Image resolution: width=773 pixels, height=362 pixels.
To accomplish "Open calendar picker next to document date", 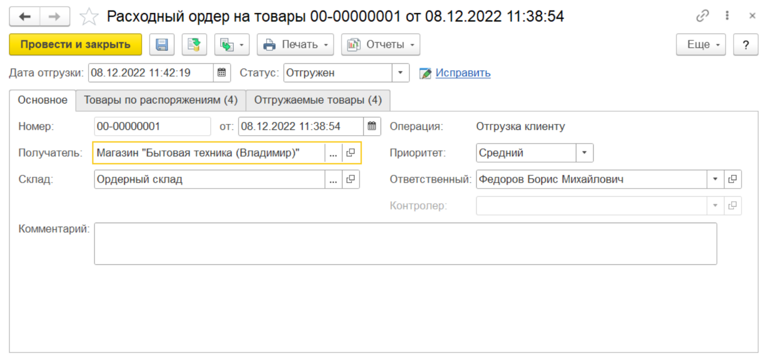I will click(x=372, y=127).
